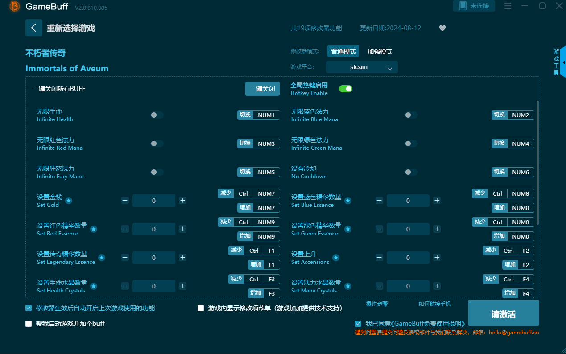Click star icon next to Set Legendary Essence
This screenshot has width=566, height=354.
102,258
